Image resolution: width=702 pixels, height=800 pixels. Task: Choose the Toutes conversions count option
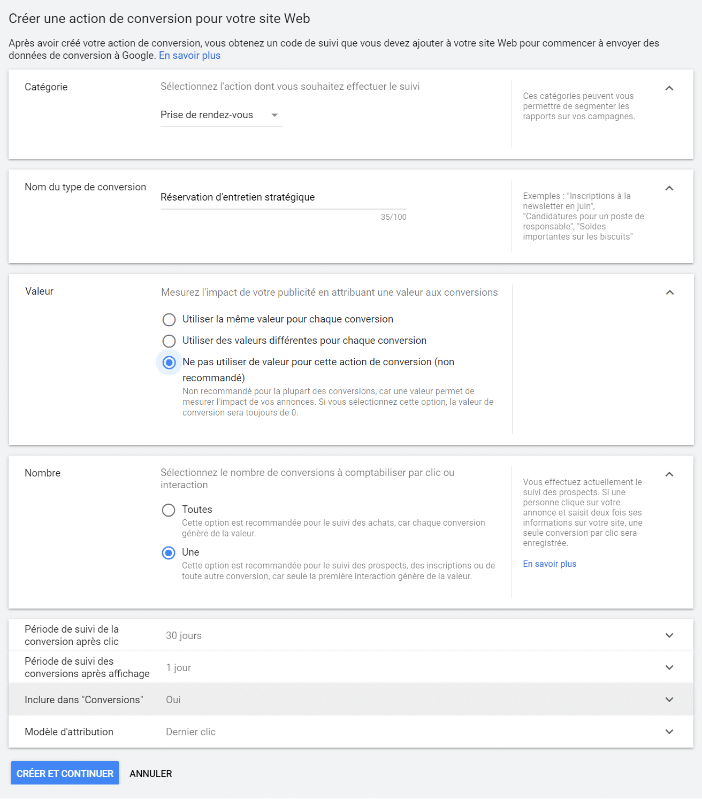[169, 510]
